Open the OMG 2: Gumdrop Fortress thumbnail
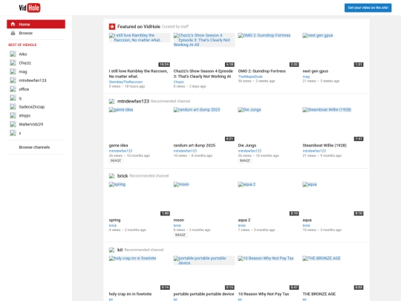Screen dimensions: 401x301 point(269,50)
